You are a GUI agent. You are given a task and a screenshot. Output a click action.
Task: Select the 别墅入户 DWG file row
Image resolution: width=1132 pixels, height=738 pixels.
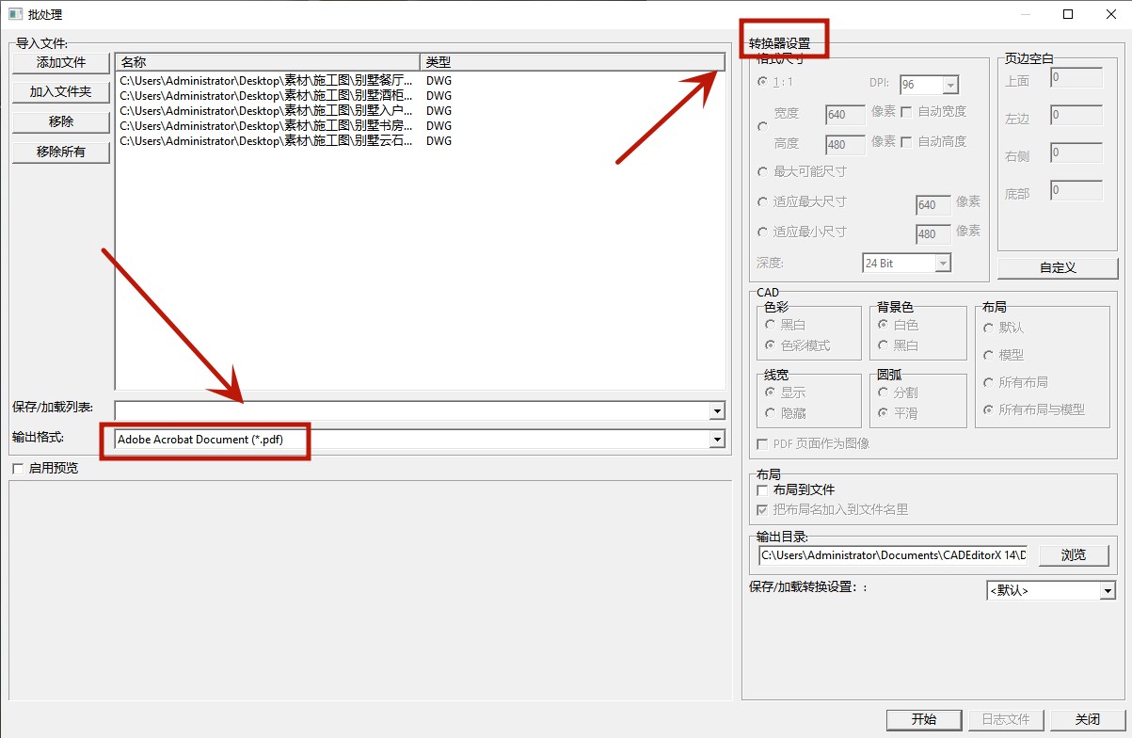pyautogui.click(x=420, y=111)
